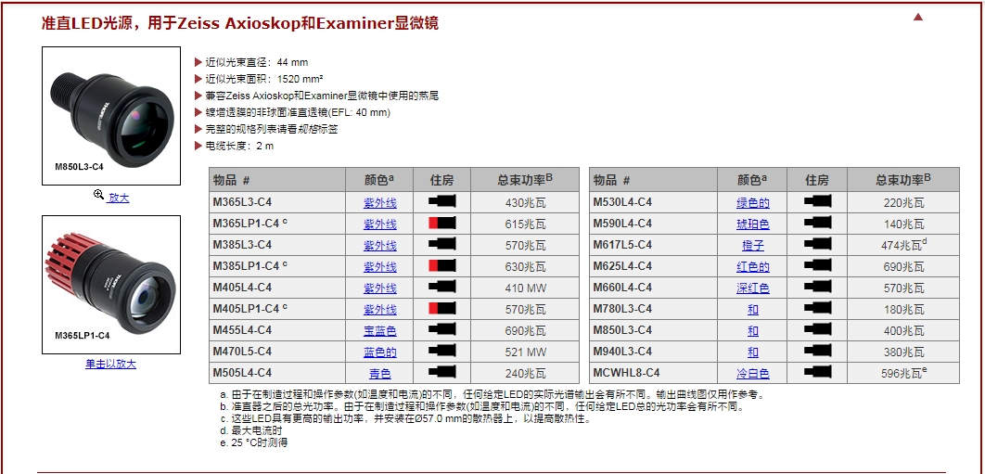This screenshot has height=474, width=985.
Task: Click housing icon in M385L3-C4 row
Action: pos(442,245)
